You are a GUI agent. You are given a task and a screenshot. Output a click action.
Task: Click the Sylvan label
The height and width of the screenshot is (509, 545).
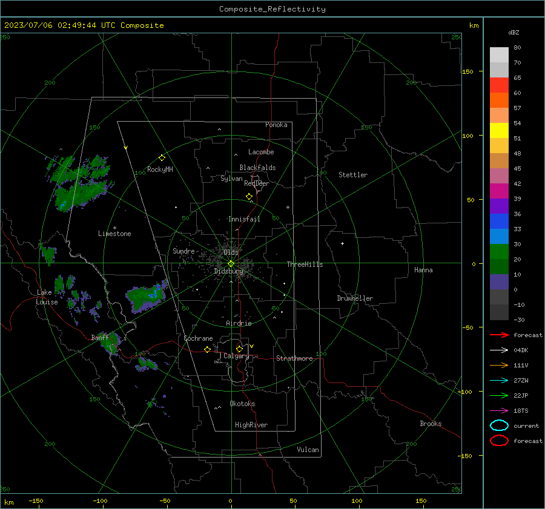pos(231,179)
